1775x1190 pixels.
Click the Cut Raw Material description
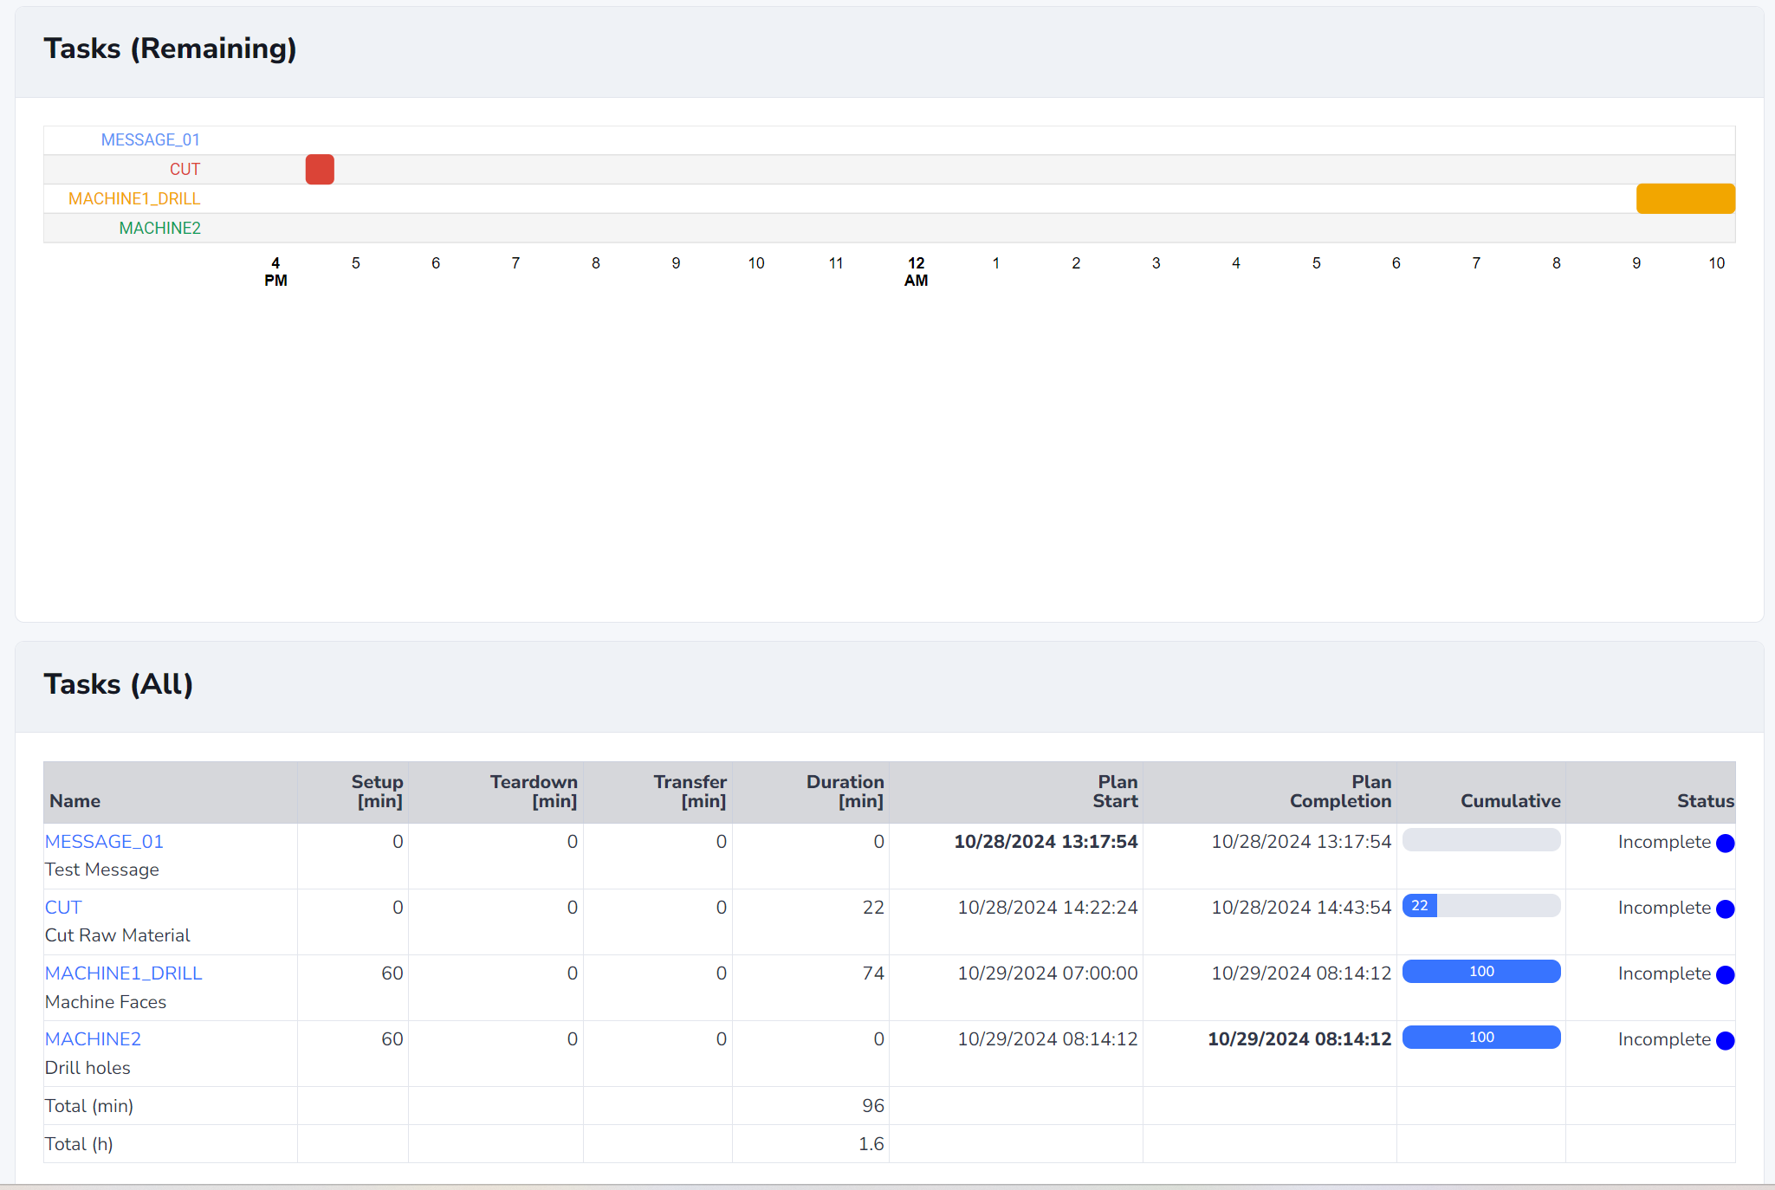pyautogui.click(x=118, y=935)
